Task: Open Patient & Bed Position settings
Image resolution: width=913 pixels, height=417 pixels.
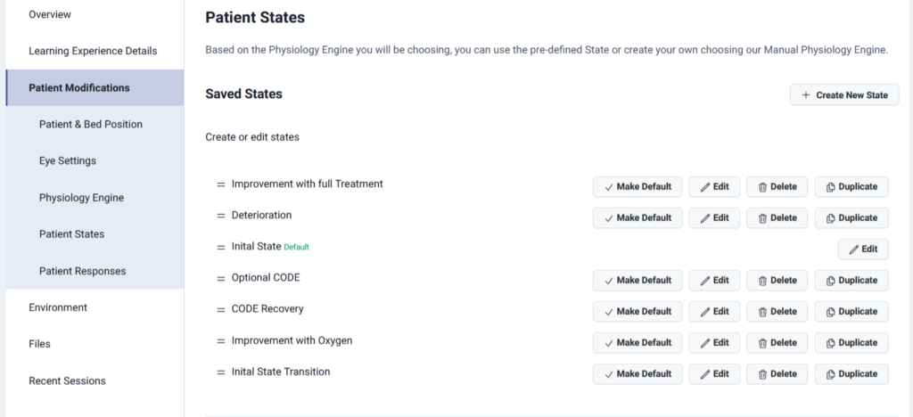Action: click(x=91, y=125)
